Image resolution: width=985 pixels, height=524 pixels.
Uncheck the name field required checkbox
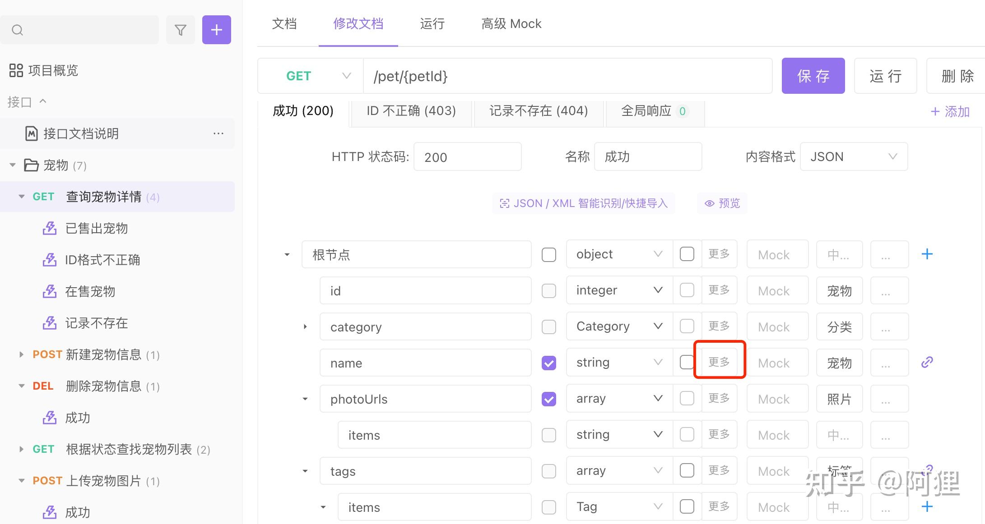click(549, 363)
